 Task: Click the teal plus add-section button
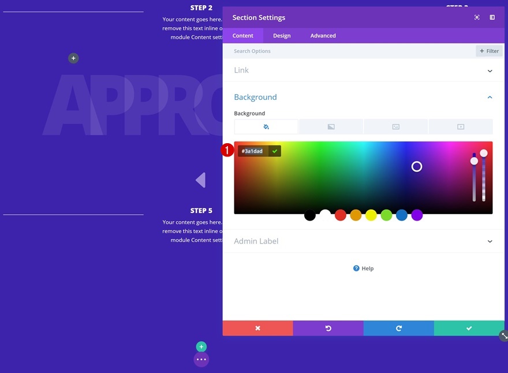201,347
